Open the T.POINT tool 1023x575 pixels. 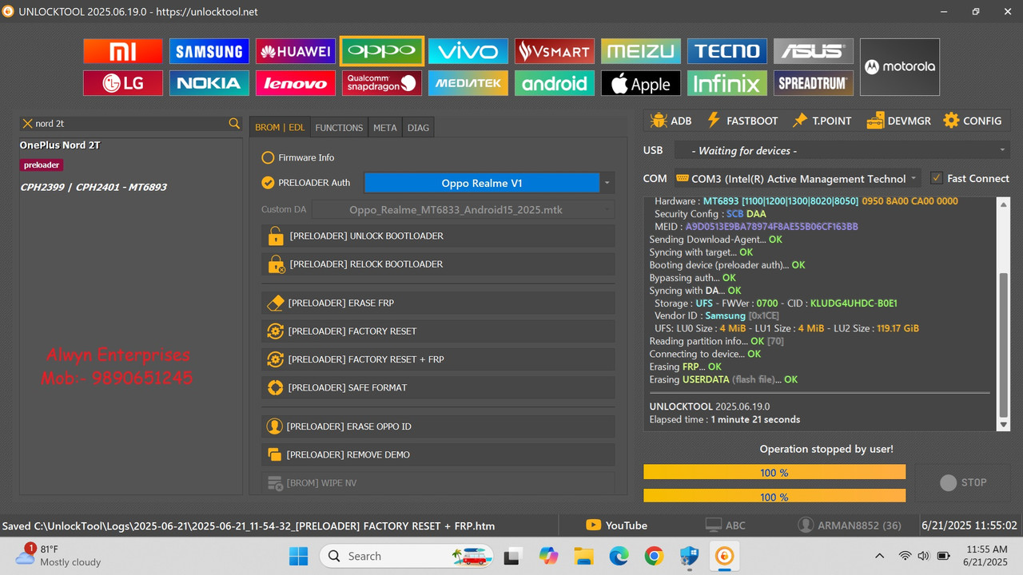822,121
